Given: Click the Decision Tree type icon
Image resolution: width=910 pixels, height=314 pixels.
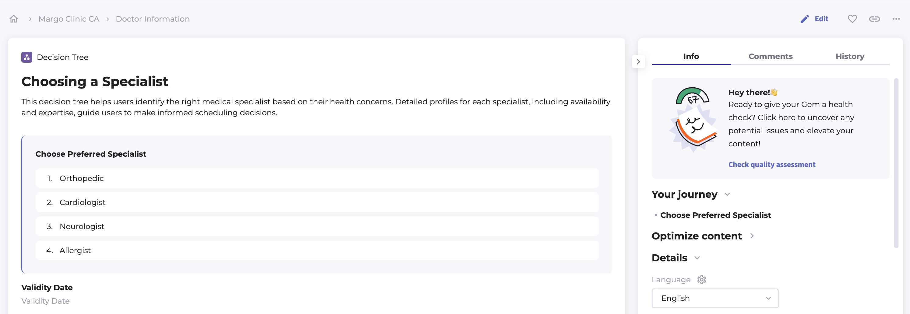Looking at the screenshot, I should [x=27, y=57].
